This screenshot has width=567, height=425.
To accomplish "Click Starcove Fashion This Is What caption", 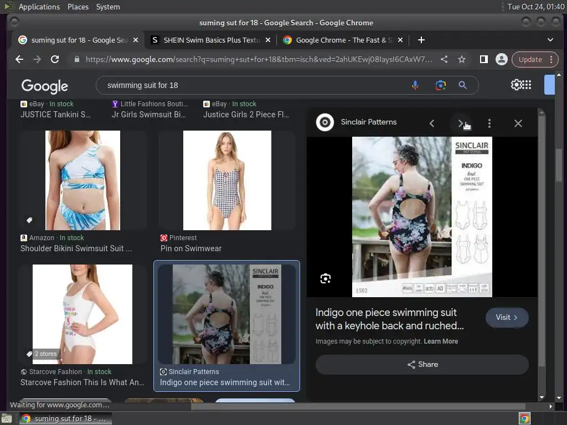I will (x=82, y=382).
